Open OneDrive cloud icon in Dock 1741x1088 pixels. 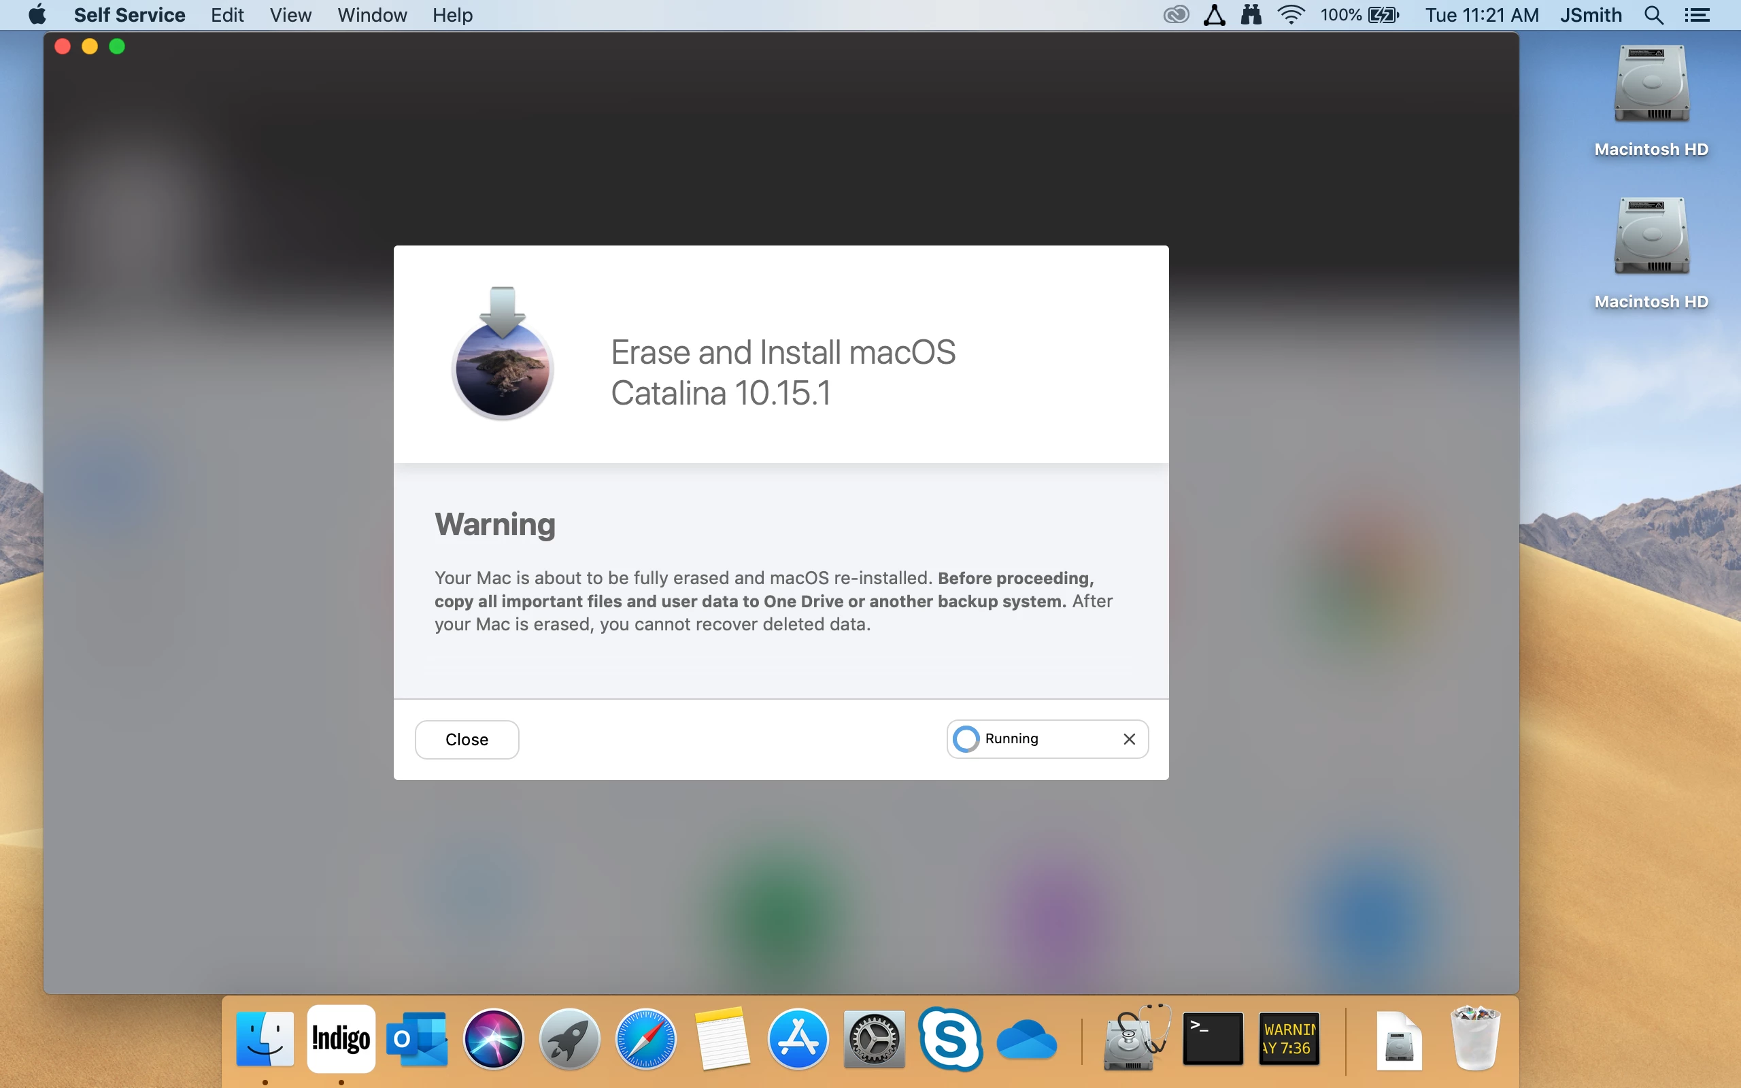(x=1027, y=1040)
